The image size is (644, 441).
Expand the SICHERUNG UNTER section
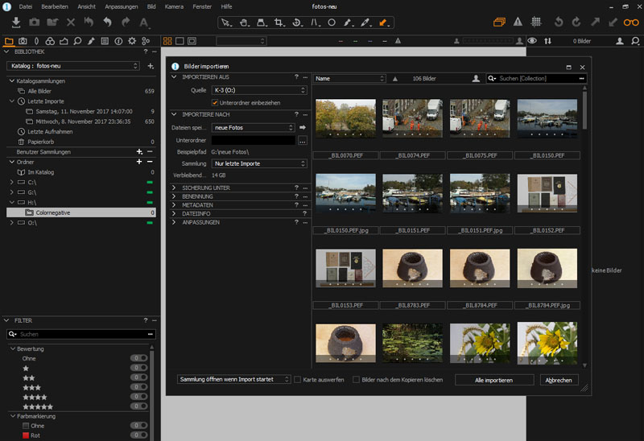[174, 188]
